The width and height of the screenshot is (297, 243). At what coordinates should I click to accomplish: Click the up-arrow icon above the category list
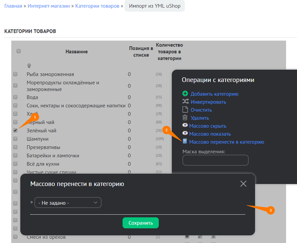point(29,66)
